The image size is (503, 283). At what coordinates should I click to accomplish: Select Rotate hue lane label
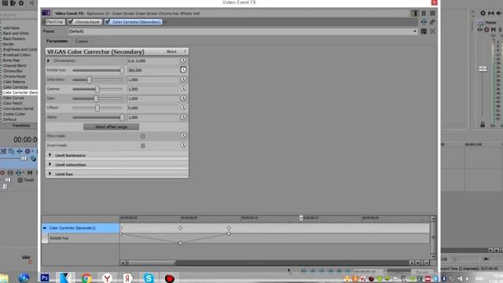[x=60, y=238]
